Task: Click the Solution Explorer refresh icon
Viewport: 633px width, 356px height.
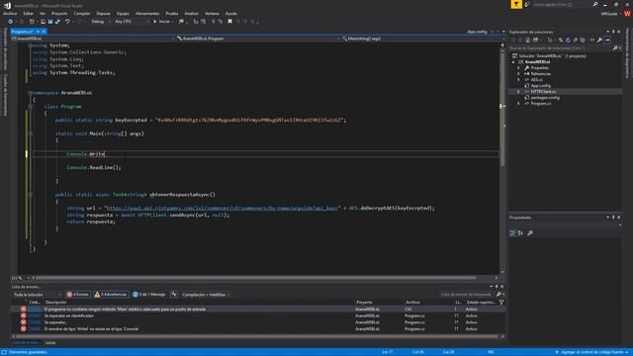Action: pos(568,40)
